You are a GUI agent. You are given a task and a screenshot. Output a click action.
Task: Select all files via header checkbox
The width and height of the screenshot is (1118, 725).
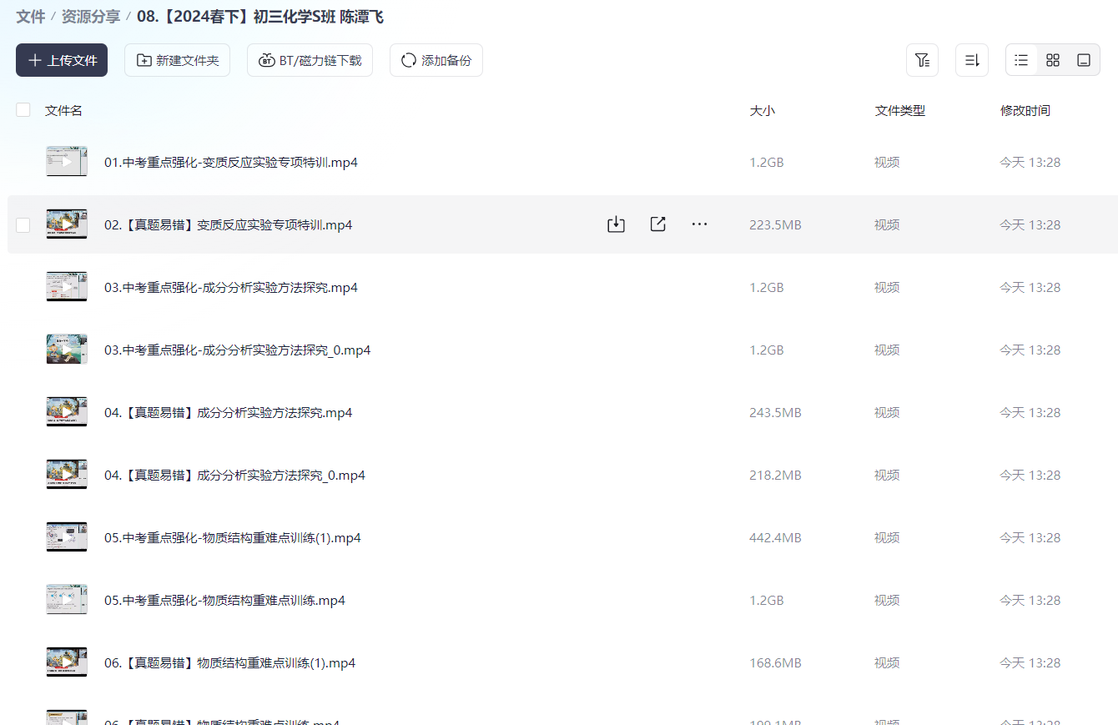coord(23,109)
